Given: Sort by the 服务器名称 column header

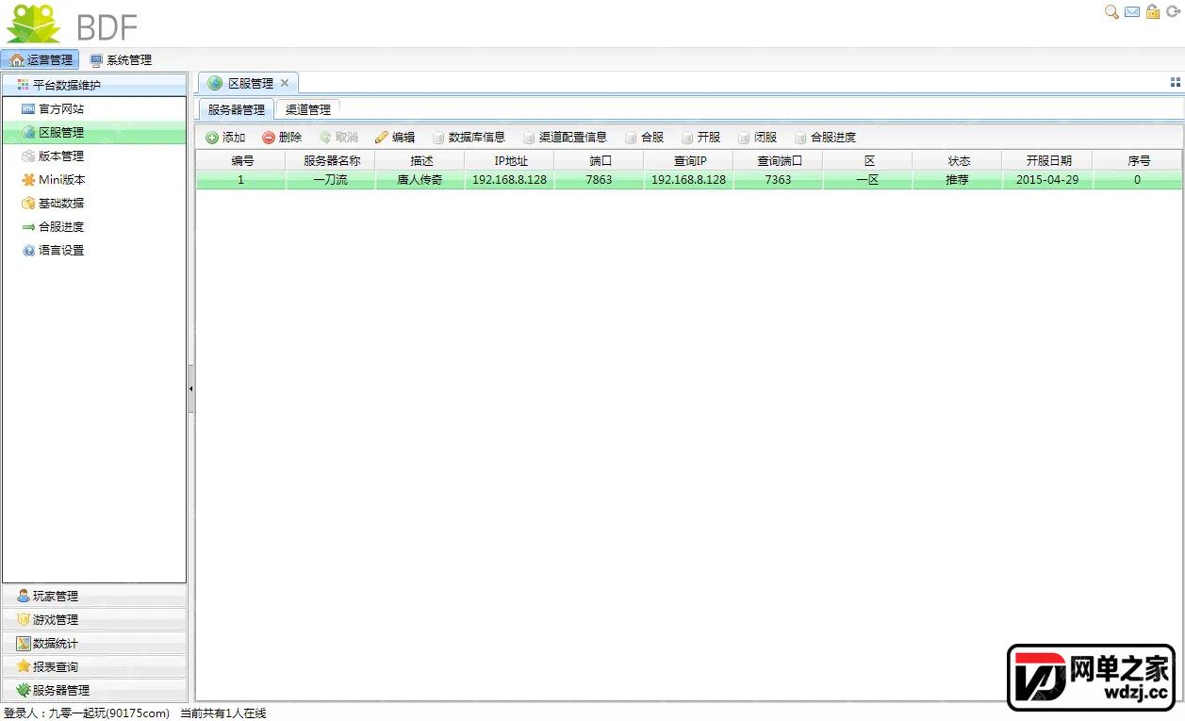Looking at the screenshot, I should coord(331,161).
